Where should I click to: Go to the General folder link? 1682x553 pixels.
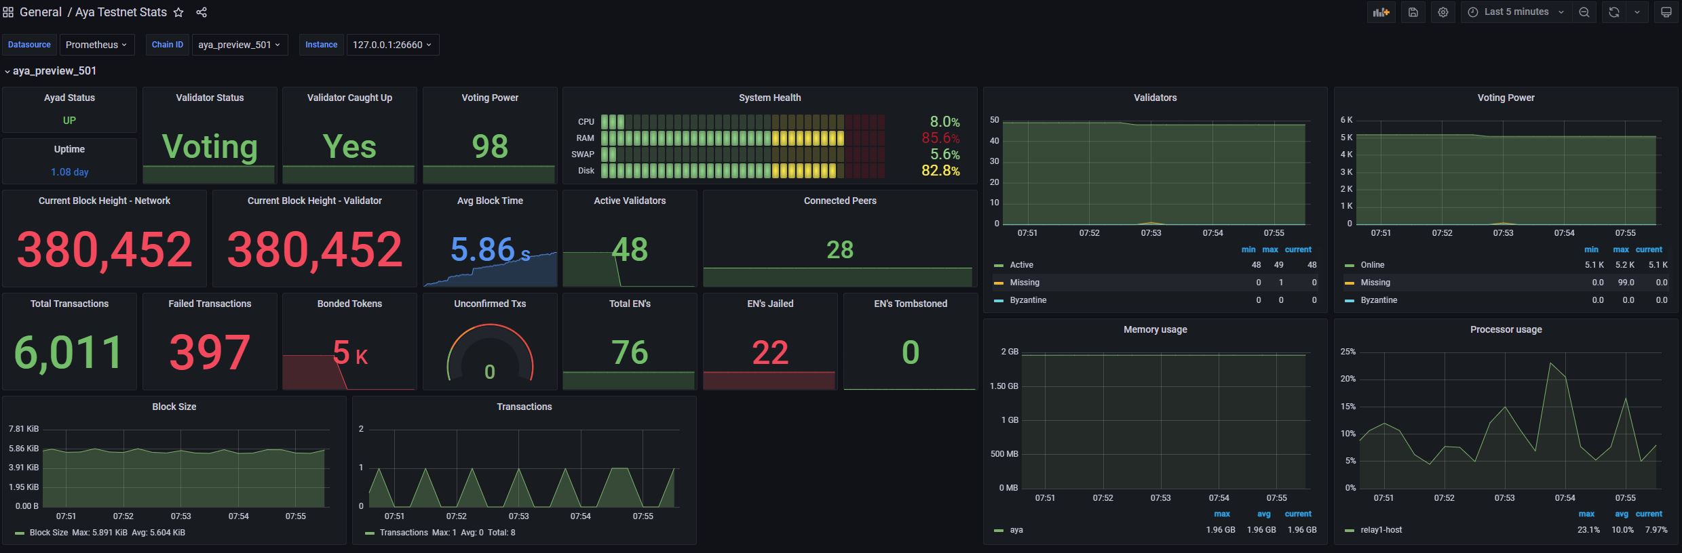pos(41,12)
